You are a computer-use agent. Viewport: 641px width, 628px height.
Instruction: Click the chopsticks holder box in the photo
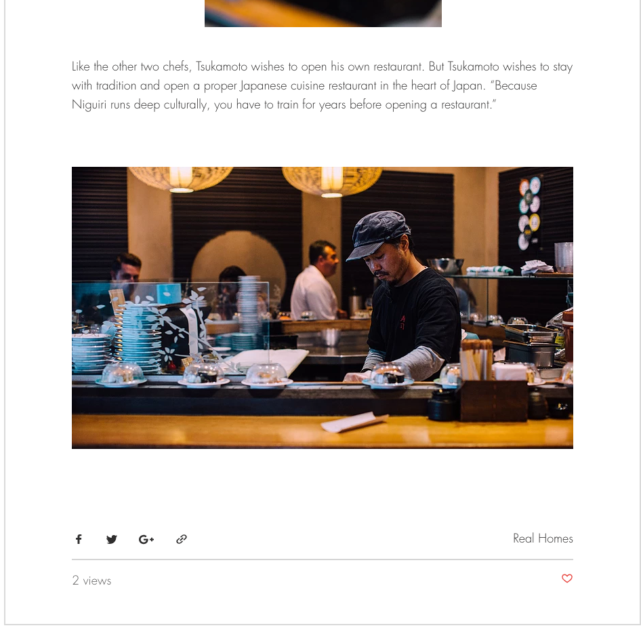coord(494,400)
